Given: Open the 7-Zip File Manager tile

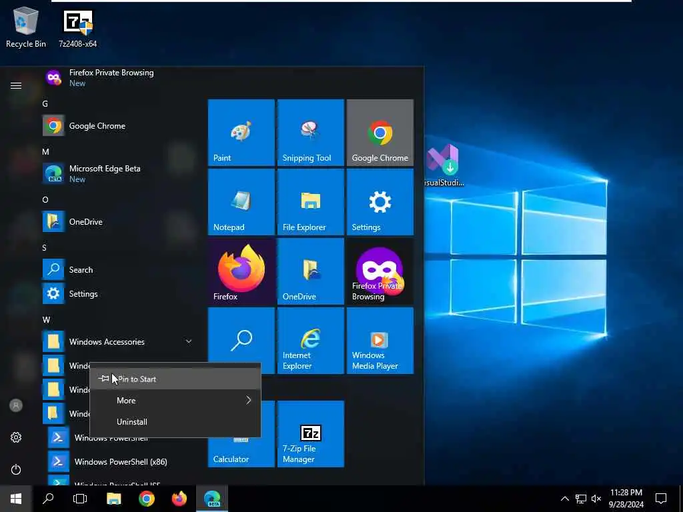Looking at the screenshot, I should (x=311, y=434).
